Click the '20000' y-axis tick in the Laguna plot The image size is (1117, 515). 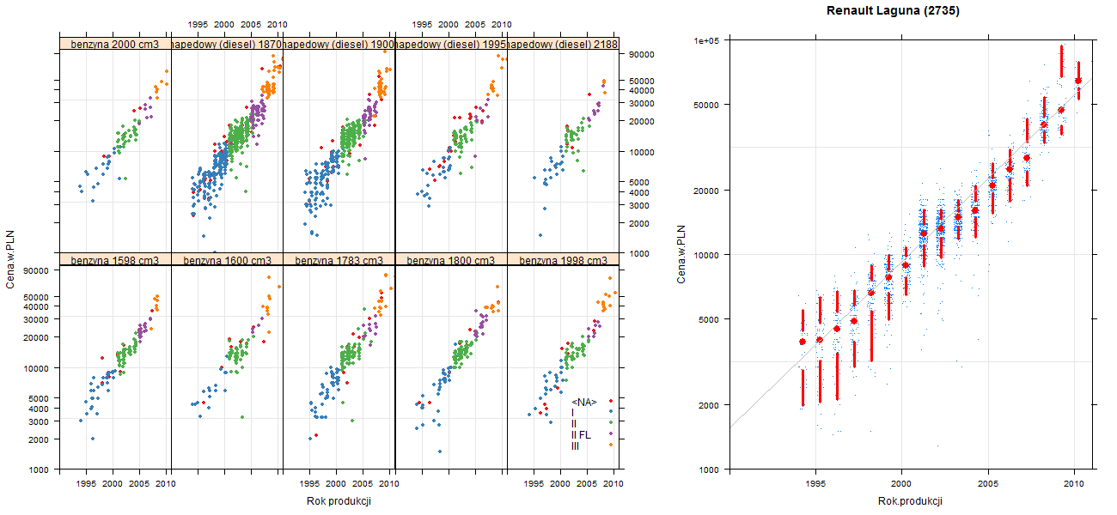pos(706,190)
